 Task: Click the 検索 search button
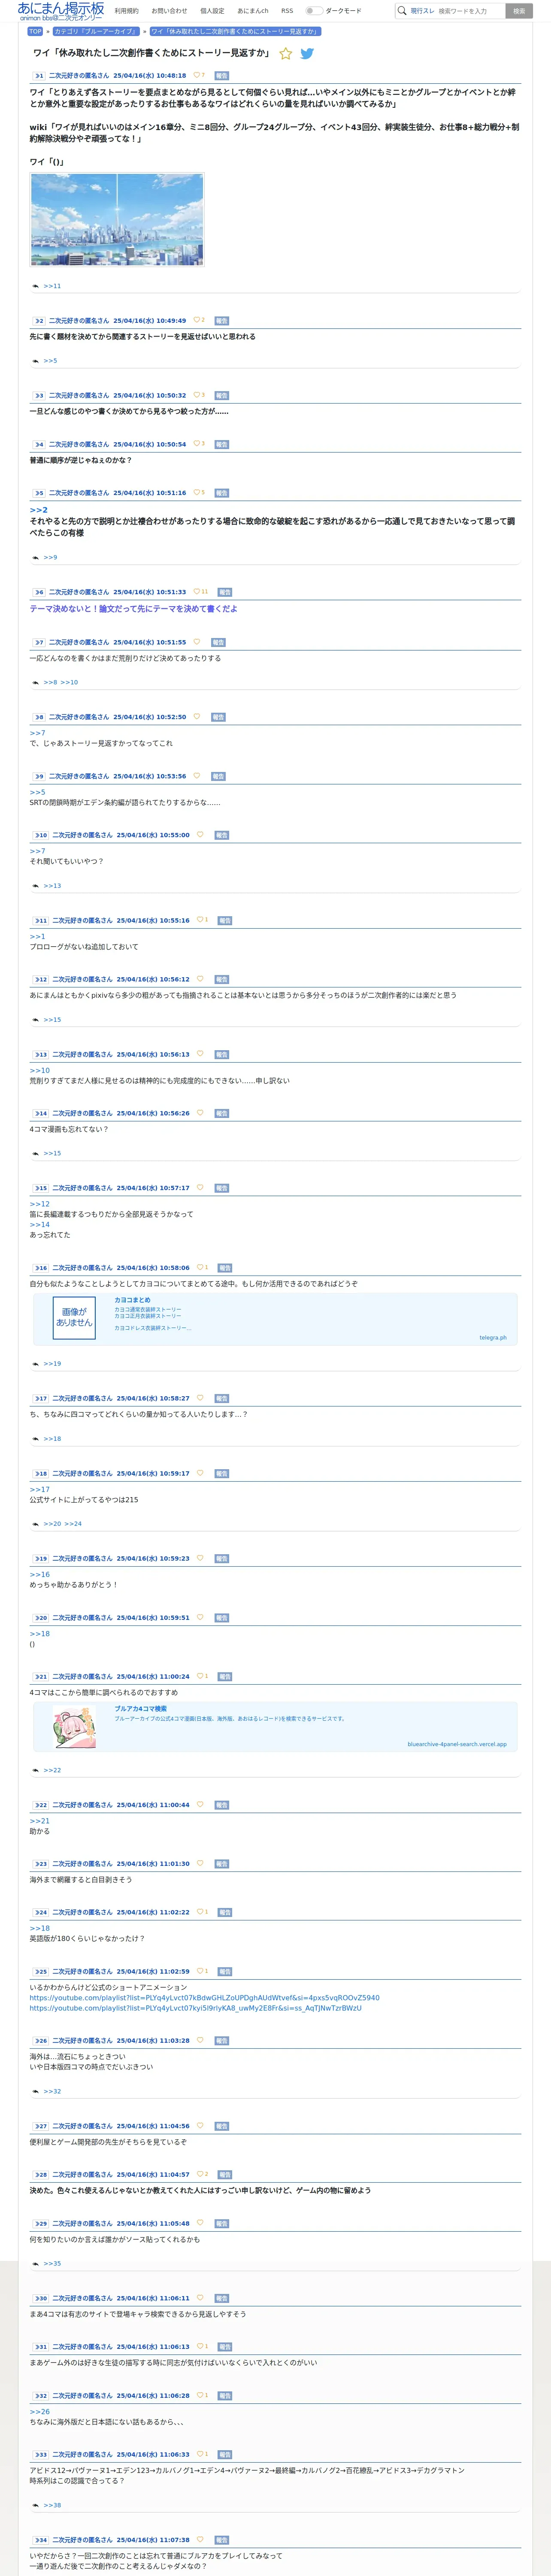(x=519, y=11)
